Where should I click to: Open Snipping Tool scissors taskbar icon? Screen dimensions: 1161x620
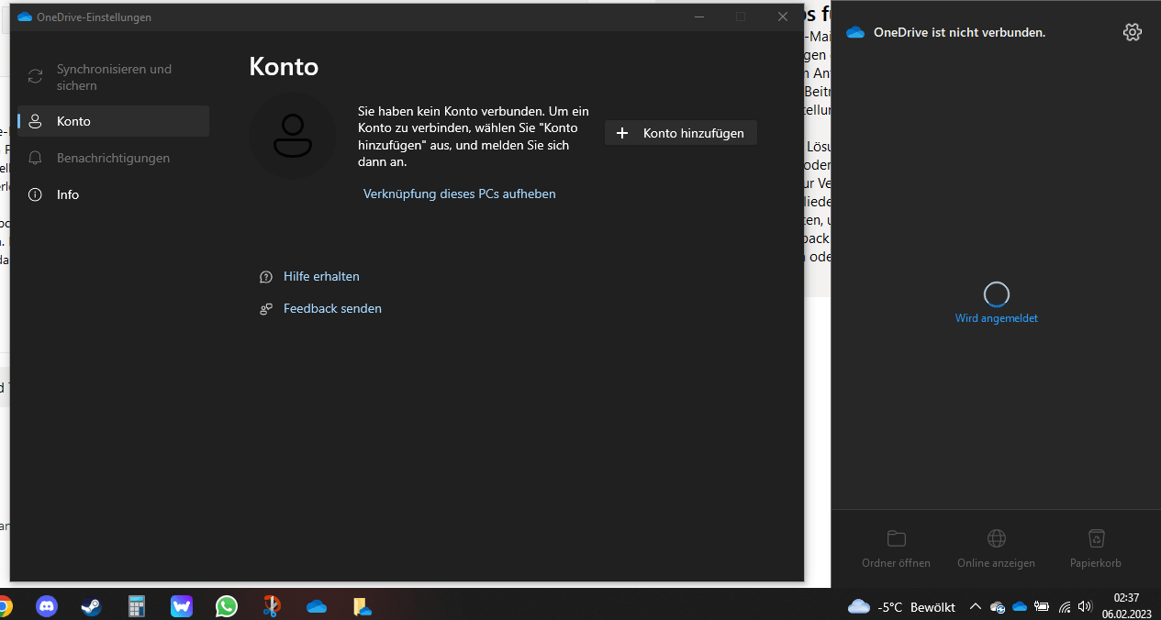[x=271, y=606]
